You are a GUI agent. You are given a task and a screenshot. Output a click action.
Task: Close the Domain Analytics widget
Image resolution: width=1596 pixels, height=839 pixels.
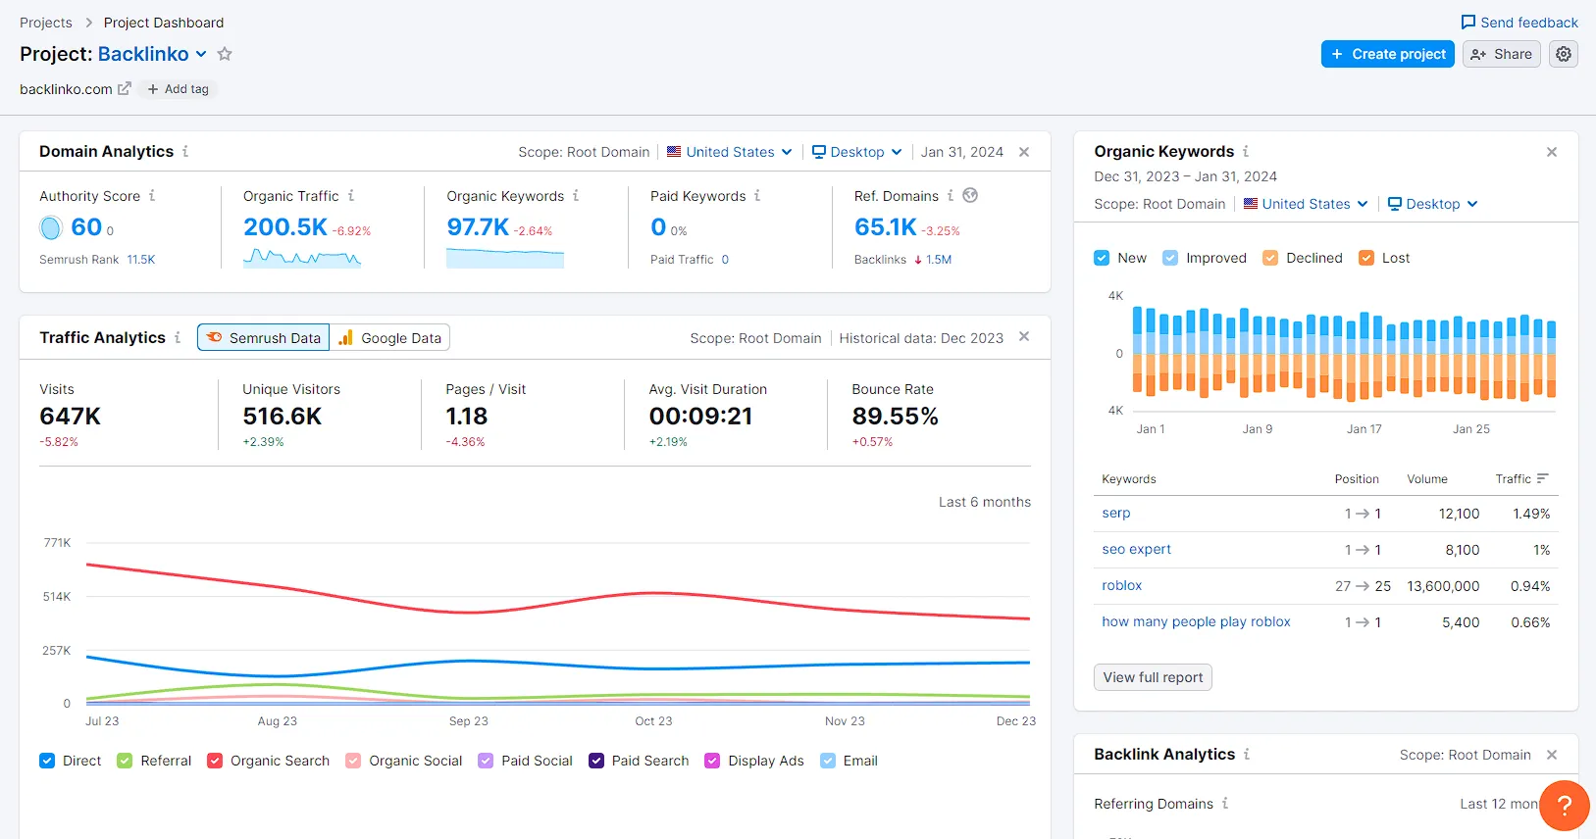(1024, 152)
